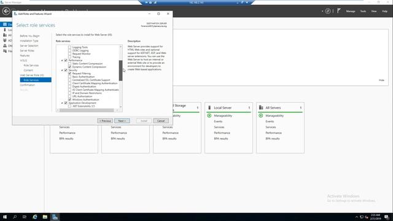The height and width of the screenshot is (221, 393).
Task: Collapse the Security tree node
Action: pos(62,70)
